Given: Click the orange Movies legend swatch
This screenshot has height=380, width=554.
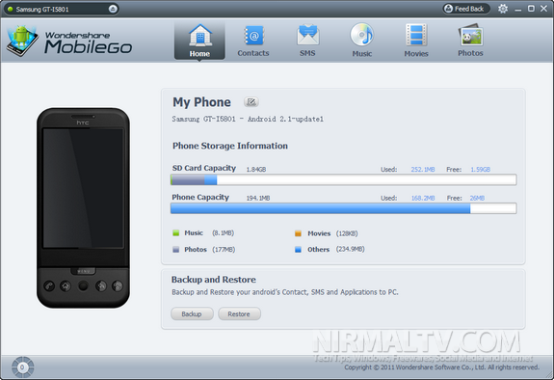Looking at the screenshot, I should coord(299,233).
